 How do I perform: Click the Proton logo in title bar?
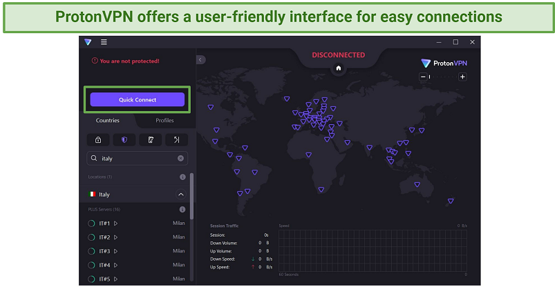point(88,42)
